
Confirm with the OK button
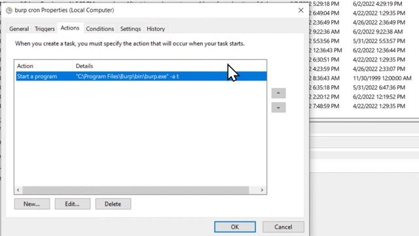235,227
